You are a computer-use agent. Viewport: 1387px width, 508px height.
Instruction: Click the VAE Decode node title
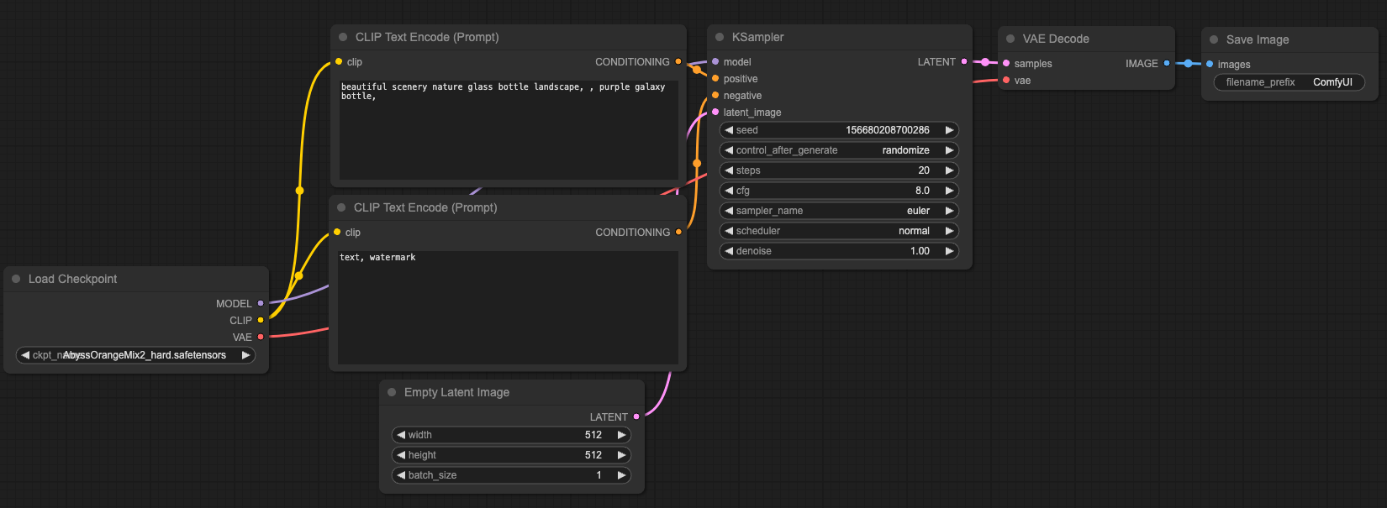pos(1056,39)
